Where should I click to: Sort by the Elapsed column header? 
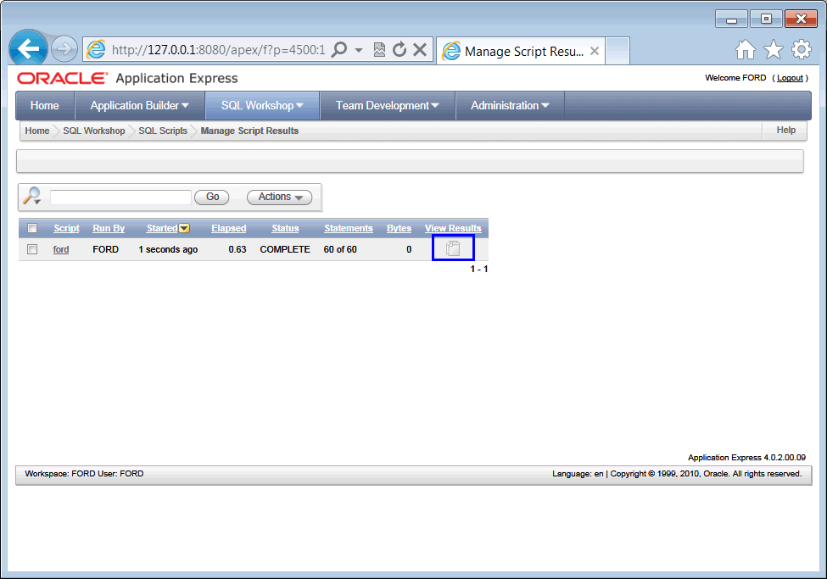click(229, 228)
